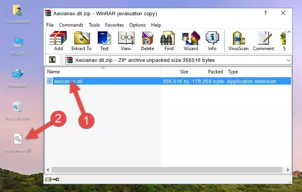The width and height of the screenshot is (302, 192).
Task: Click the horizontal scrollbar left arrow
Action: pos(48,170)
